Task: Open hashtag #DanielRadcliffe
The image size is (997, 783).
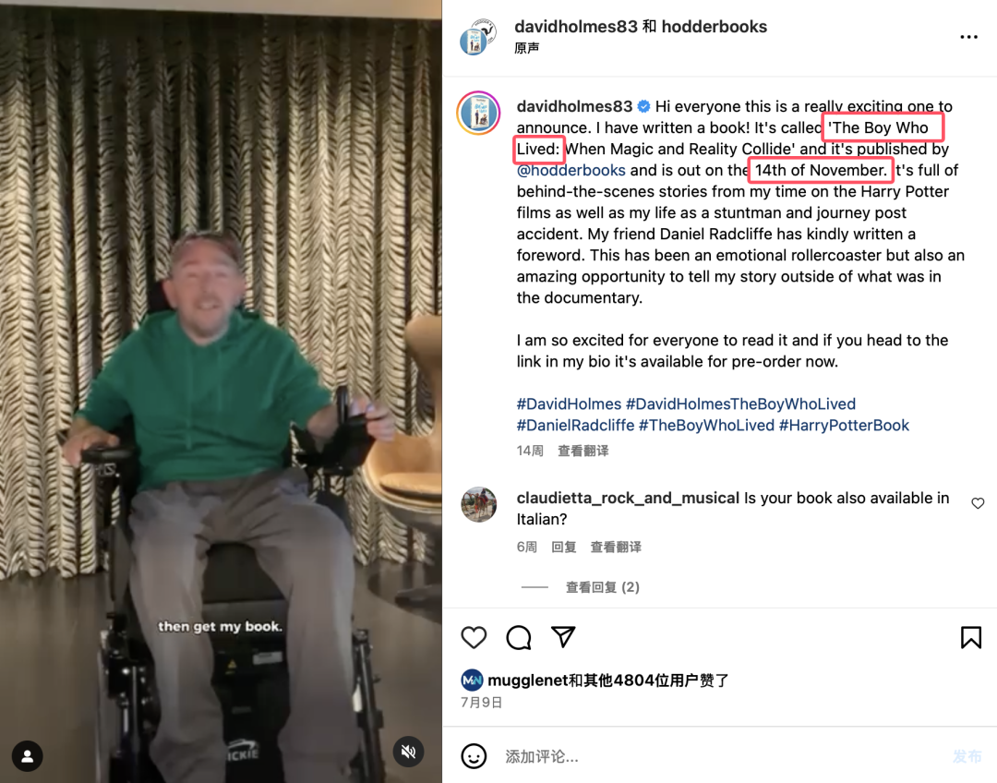Action: click(575, 426)
